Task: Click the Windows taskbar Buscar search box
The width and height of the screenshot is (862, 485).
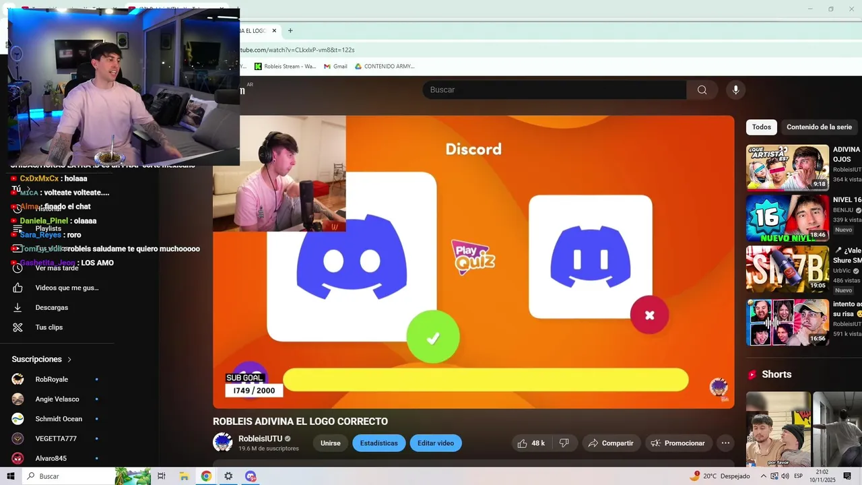Action: (x=67, y=476)
